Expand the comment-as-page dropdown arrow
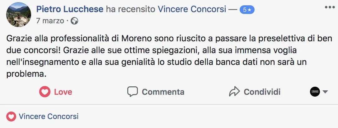The width and height of the screenshot is (338, 128). tap(325, 92)
